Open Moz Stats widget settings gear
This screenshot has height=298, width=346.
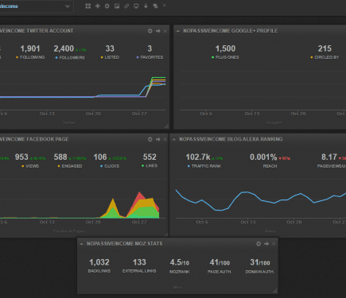259,244
